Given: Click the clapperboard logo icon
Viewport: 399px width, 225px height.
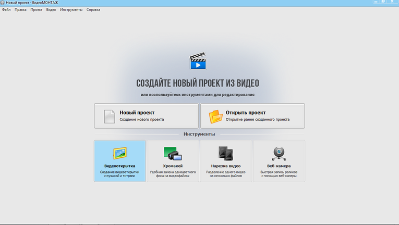Looking at the screenshot, I should [198, 61].
